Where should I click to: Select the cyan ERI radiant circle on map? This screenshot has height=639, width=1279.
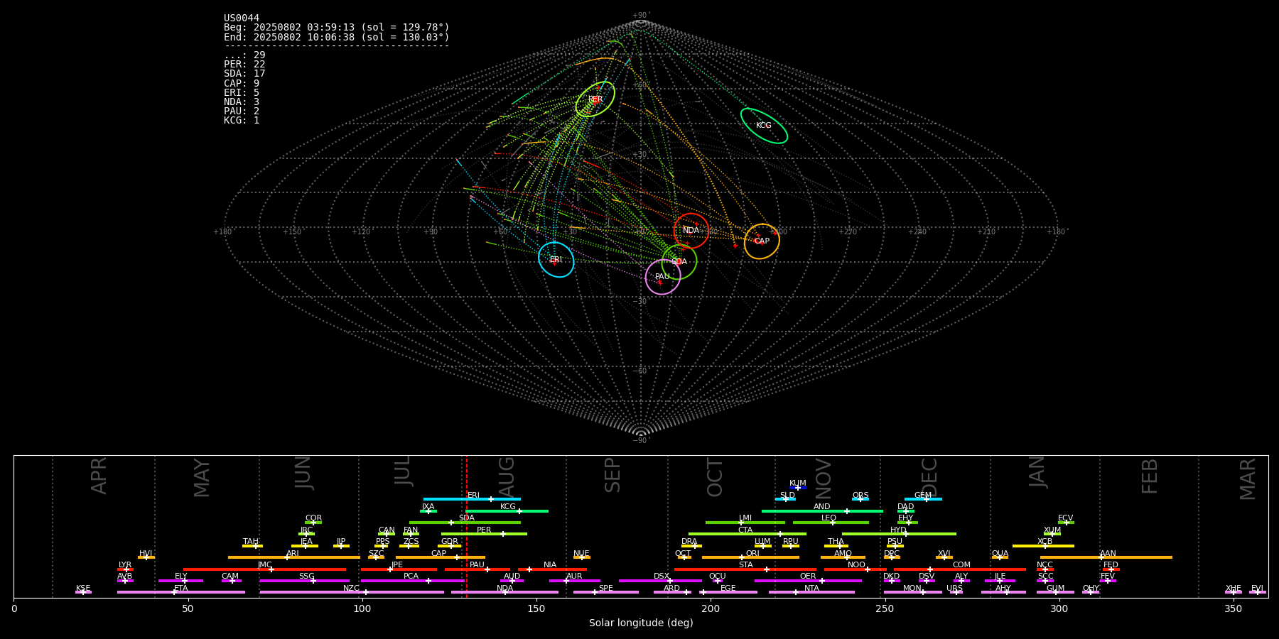point(556,259)
